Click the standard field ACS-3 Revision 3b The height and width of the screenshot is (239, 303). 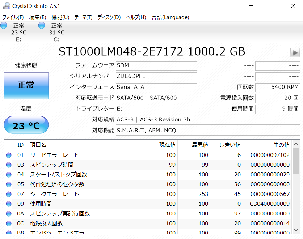coord(208,120)
